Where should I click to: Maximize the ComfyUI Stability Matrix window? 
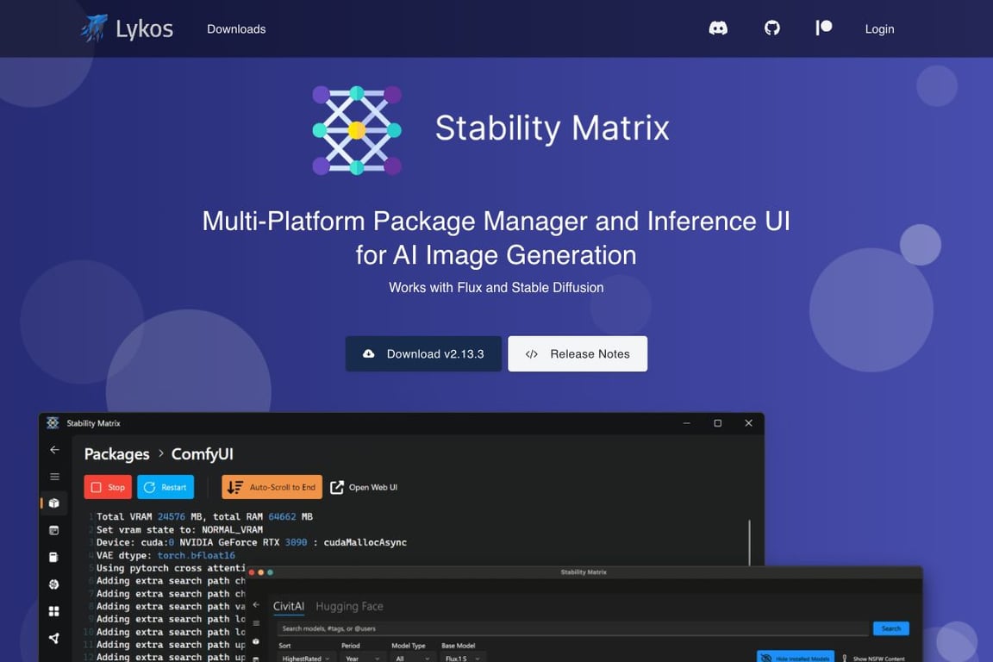click(717, 423)
